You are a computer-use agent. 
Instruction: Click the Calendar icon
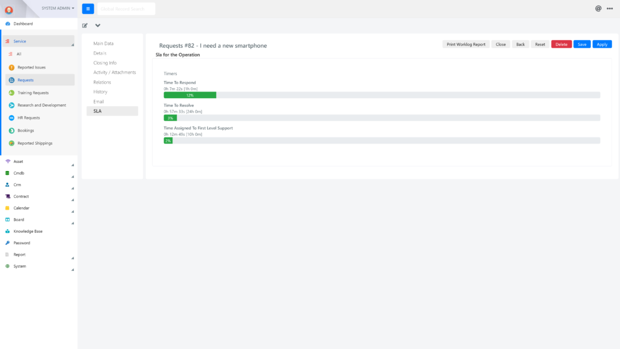(7, 208)
